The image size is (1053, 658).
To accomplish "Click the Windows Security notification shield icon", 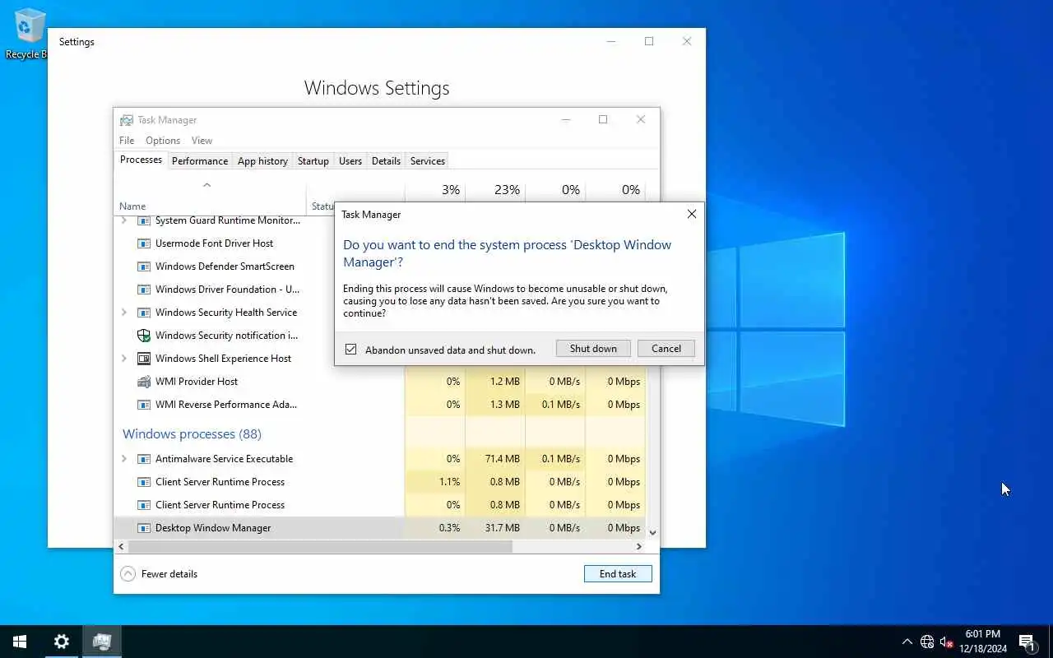I will tap(144, 336).
